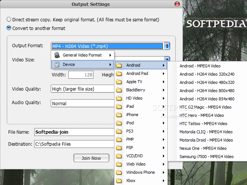Click the VCD/DVD folder icon

(119, 156)
